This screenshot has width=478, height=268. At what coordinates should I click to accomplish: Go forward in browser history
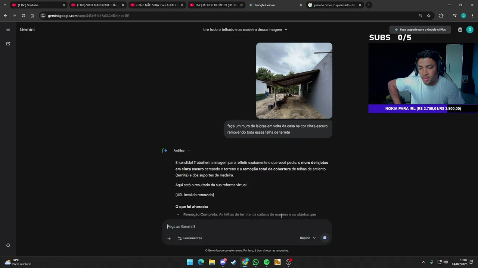pyautogui.click(x=14, y=16)
